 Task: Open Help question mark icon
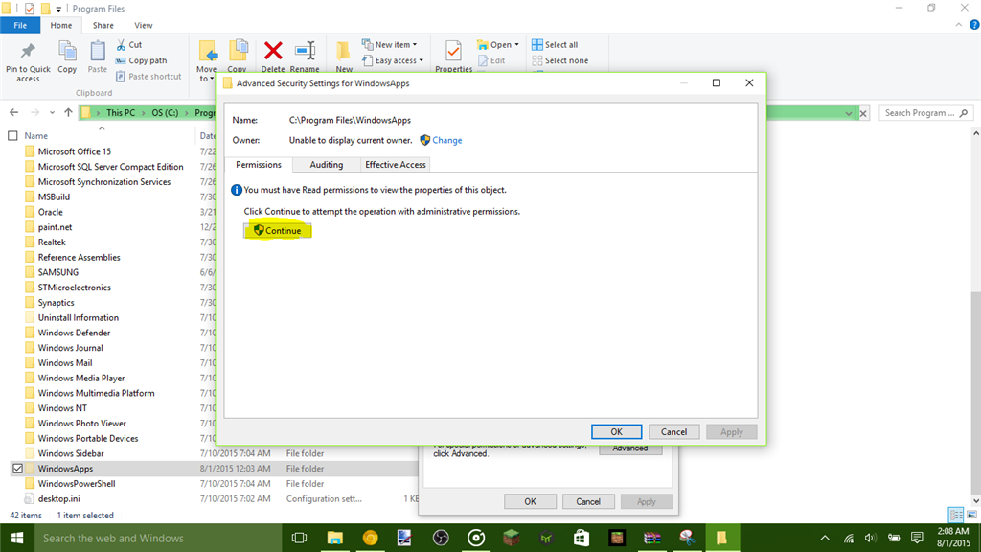[974, 25]
